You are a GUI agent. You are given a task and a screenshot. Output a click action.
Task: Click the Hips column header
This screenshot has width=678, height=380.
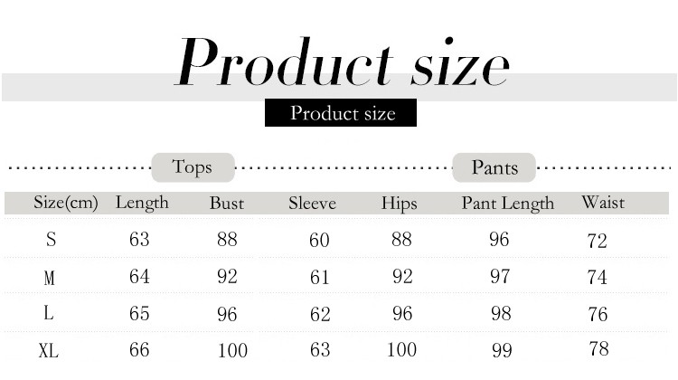click(399, 204)
